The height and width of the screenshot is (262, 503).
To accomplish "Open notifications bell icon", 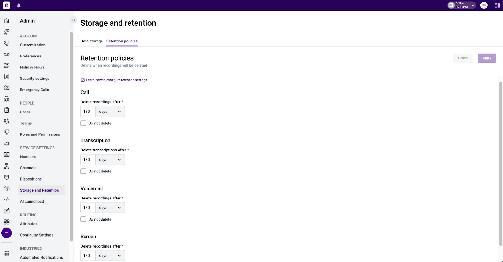I will pyautogui.click(x=19, y=5).
